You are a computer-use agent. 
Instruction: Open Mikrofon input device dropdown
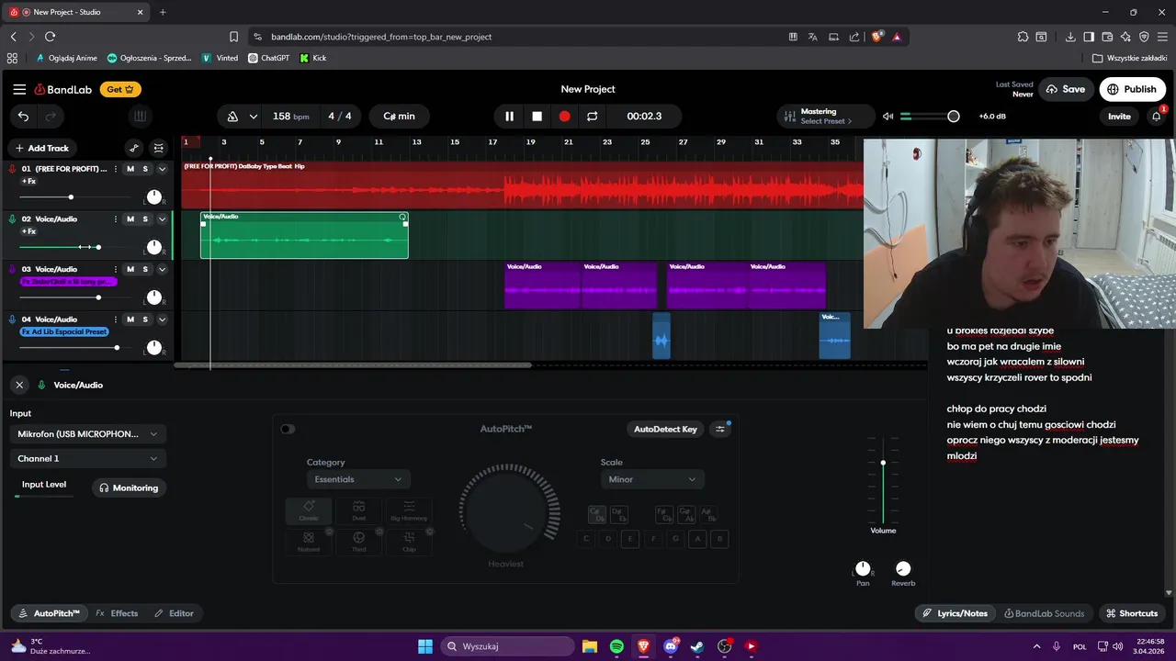[x=87, y=434]
